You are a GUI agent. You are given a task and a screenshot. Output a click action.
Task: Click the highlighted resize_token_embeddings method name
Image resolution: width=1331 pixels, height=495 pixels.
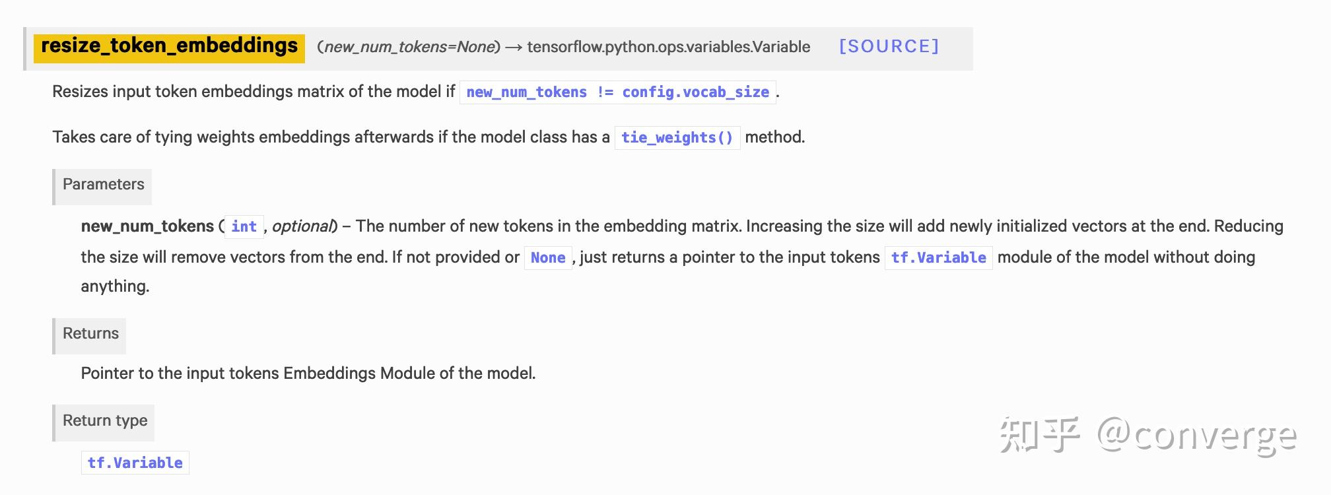[x=169, y=46]
